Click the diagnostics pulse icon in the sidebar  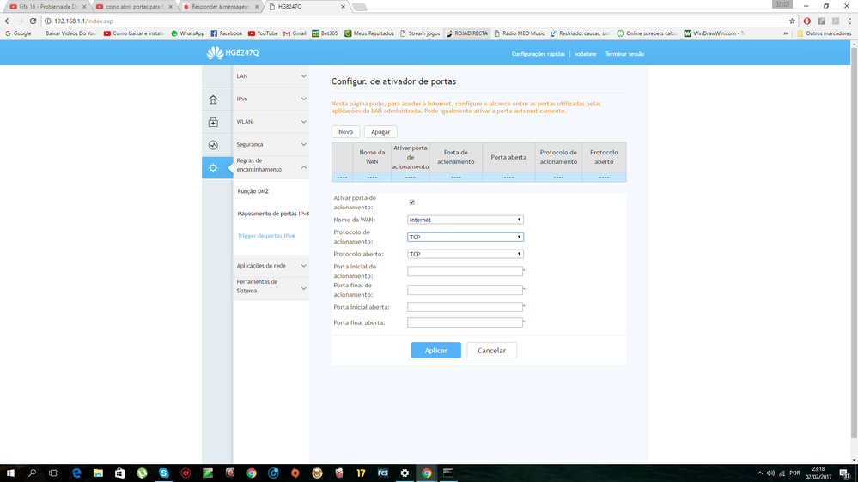click(213, 145)
